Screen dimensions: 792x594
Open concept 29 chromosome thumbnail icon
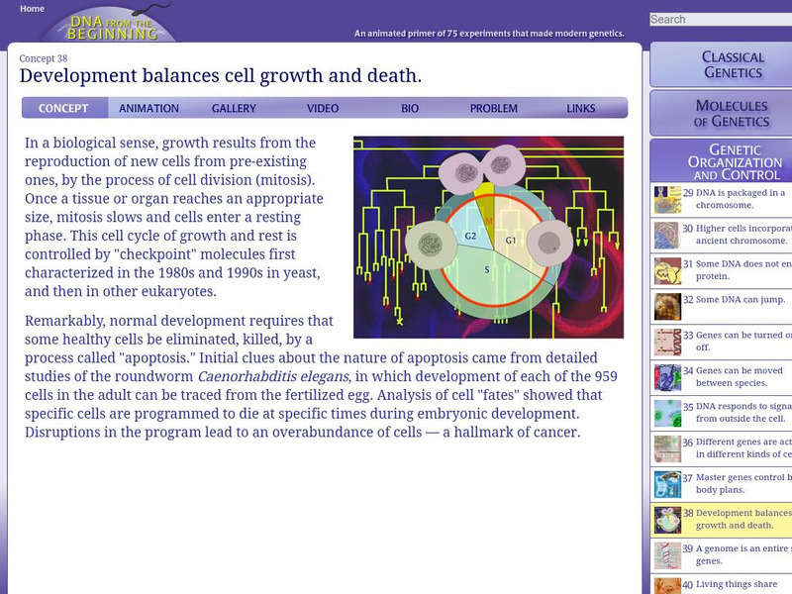pyautogui.click(x=667, y=200)
